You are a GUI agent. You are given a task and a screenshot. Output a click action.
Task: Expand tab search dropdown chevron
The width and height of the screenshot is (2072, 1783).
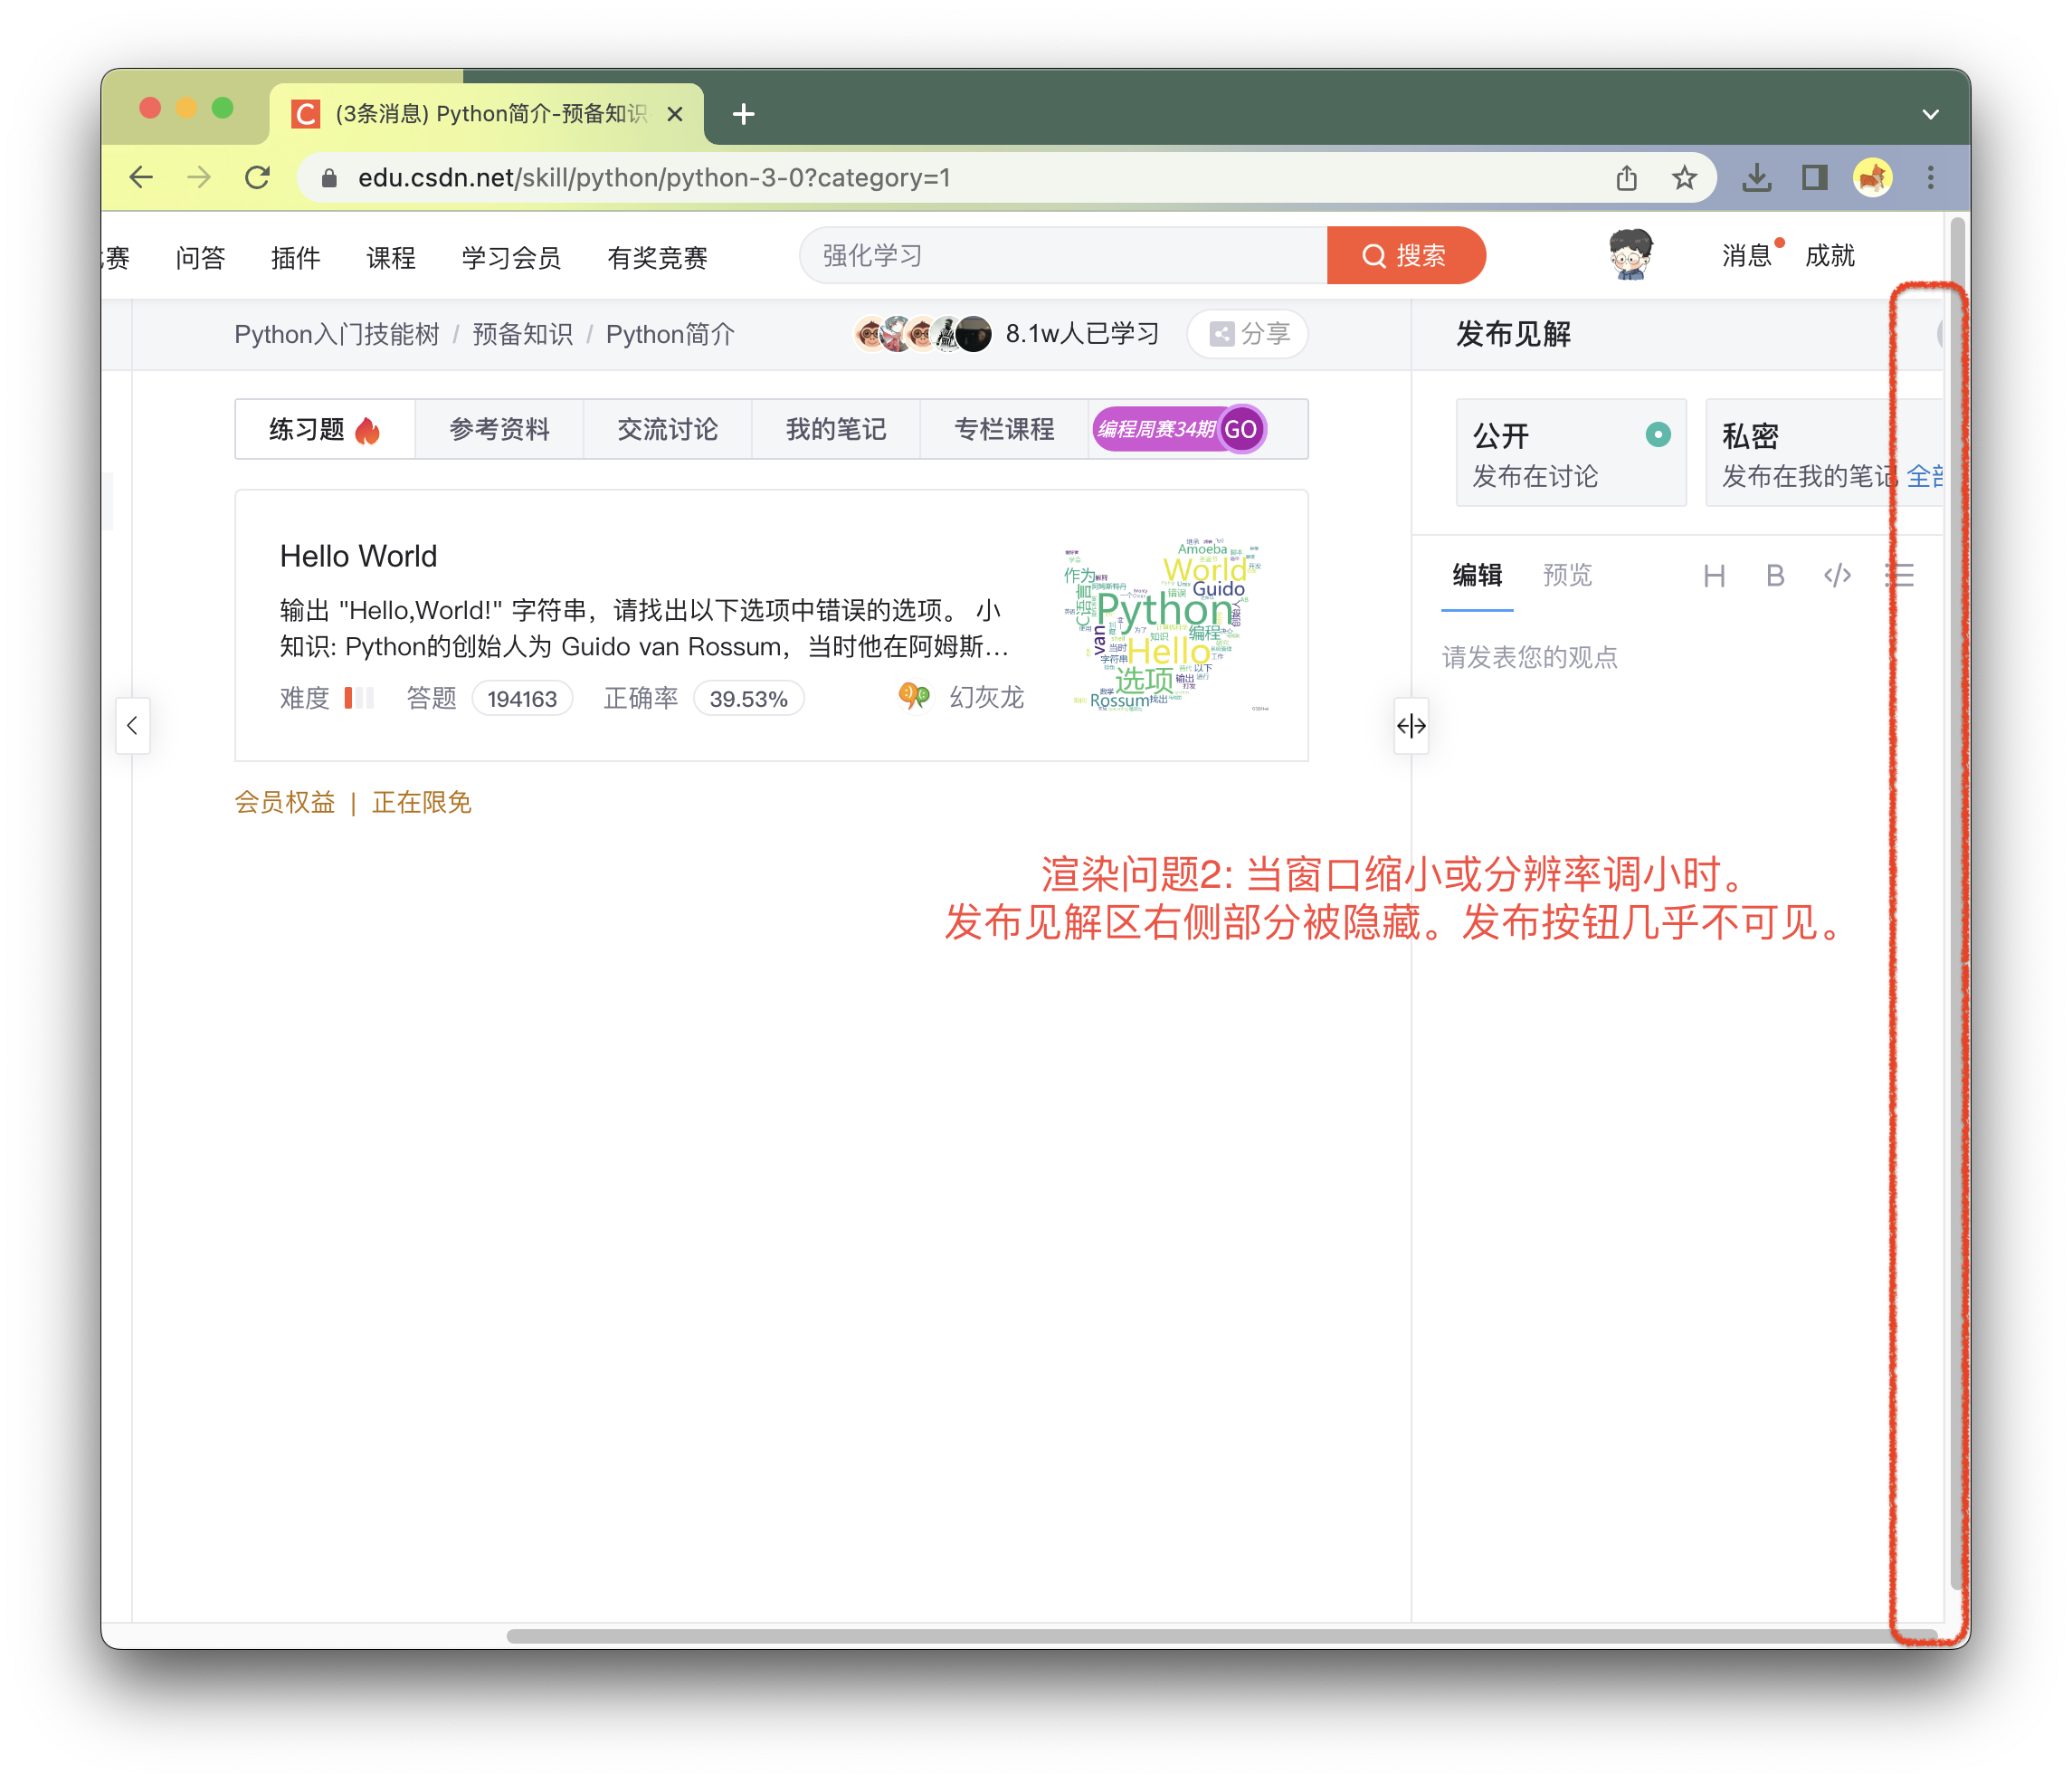tap(1930, 114)
